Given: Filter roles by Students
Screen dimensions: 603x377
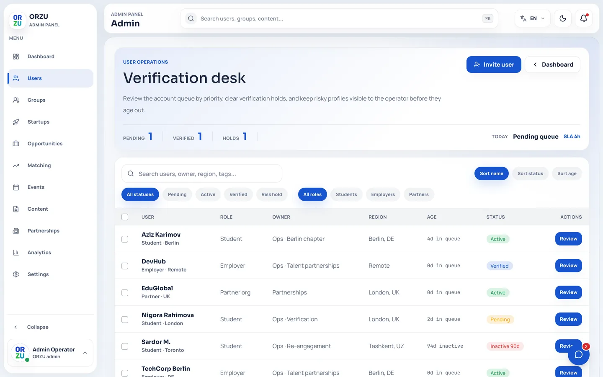Looking at the screenshot, I should (346, 194).
